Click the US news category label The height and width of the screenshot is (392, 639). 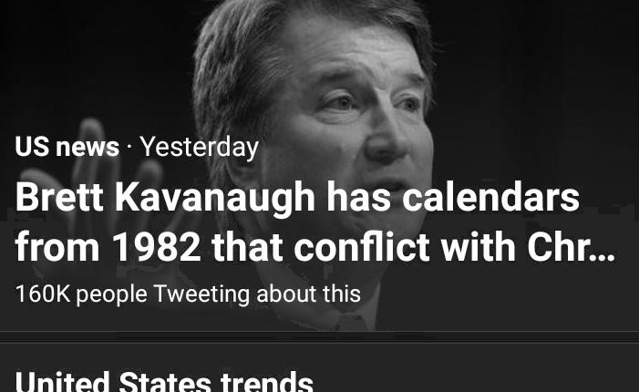67,147
